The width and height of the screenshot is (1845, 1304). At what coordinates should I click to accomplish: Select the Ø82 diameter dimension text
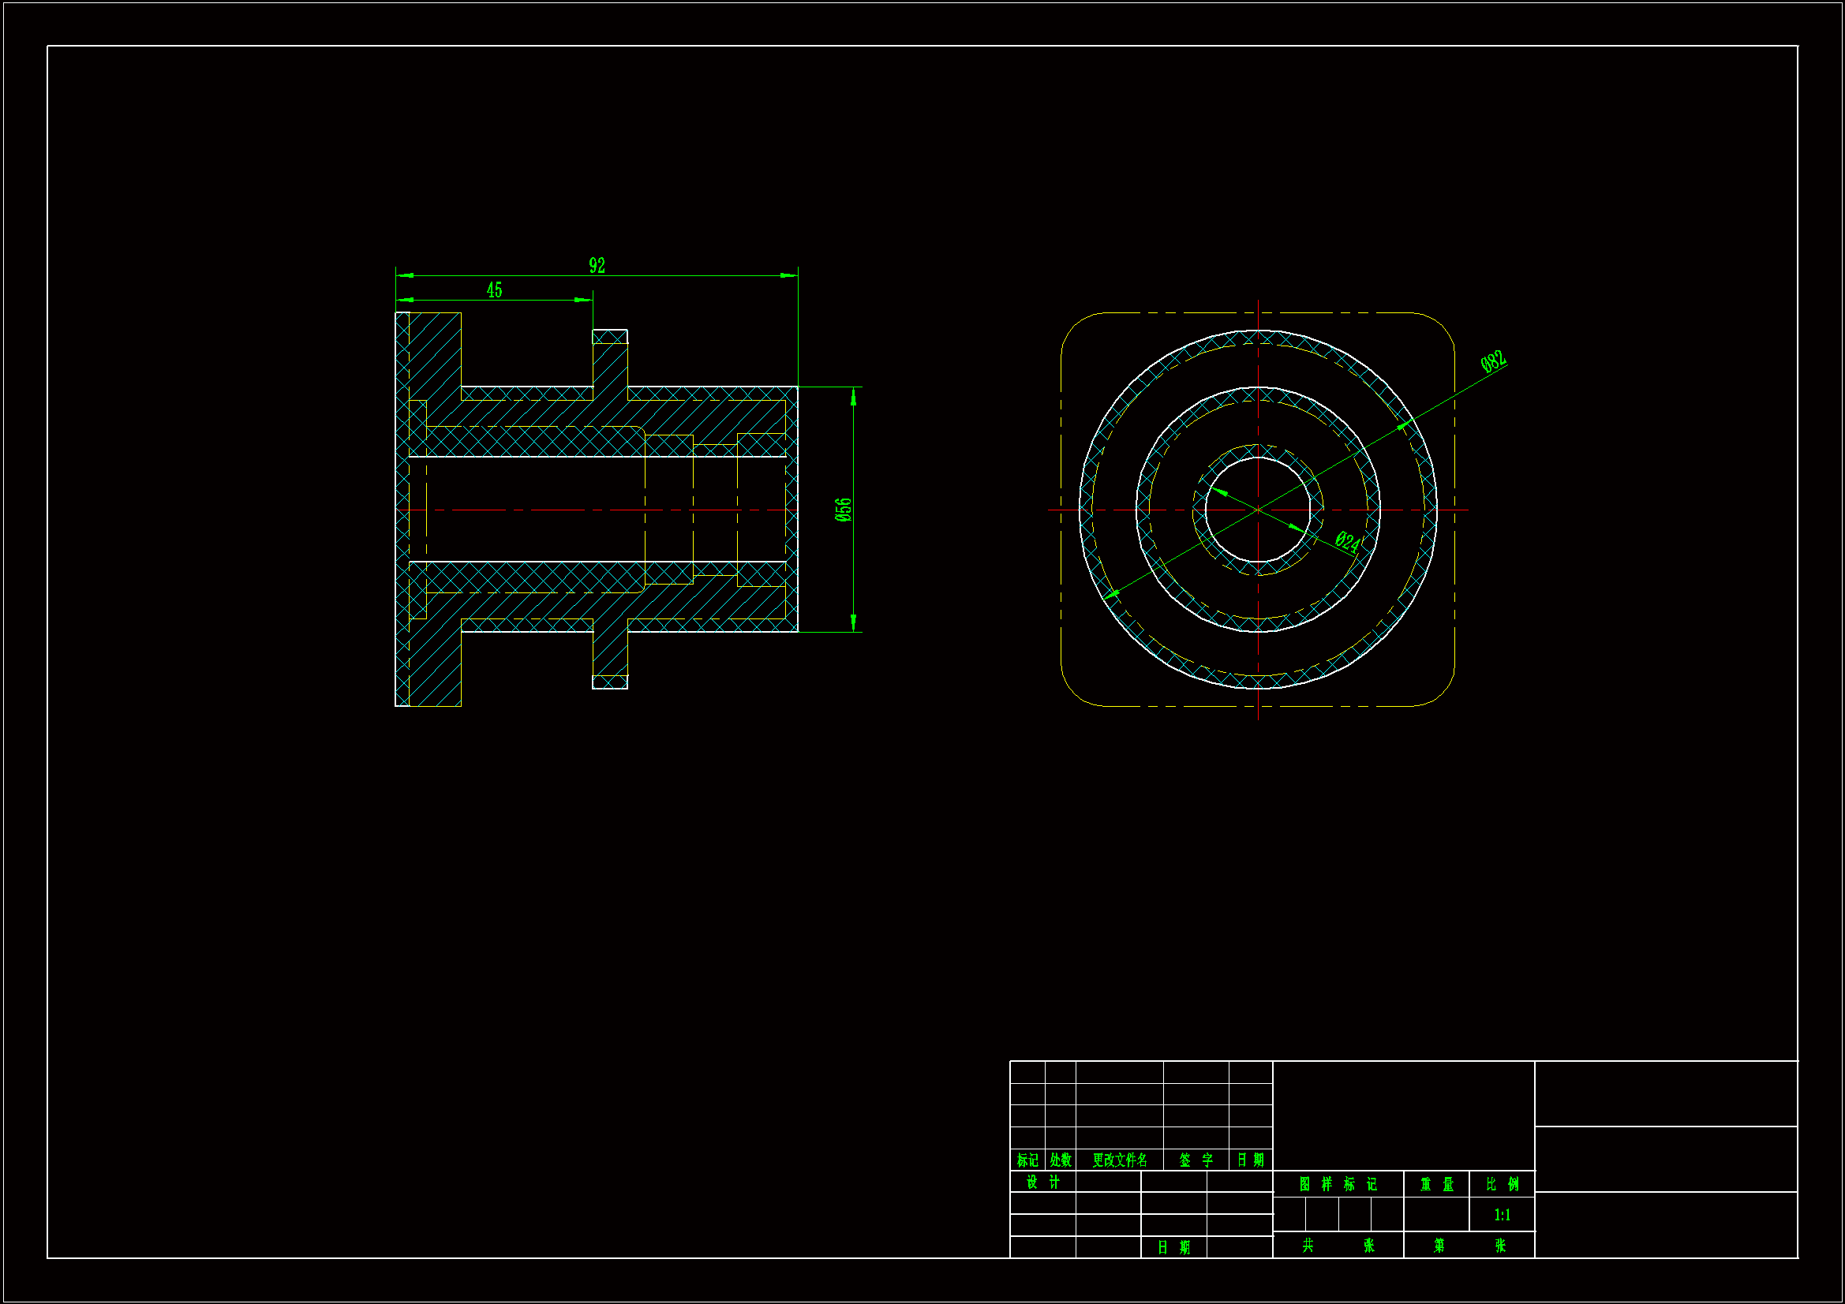coord(1493,361)
